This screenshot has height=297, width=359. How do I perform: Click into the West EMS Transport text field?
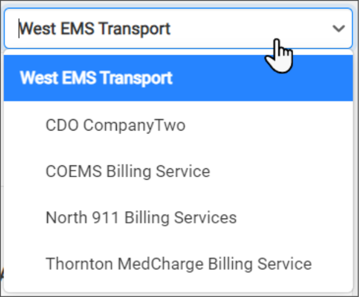150,28
